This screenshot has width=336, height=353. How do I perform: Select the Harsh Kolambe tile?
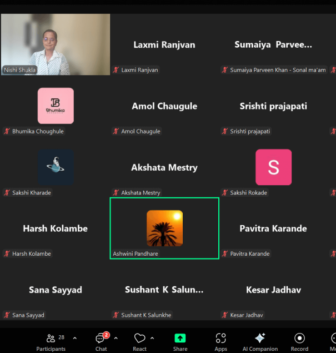(56, 228)
